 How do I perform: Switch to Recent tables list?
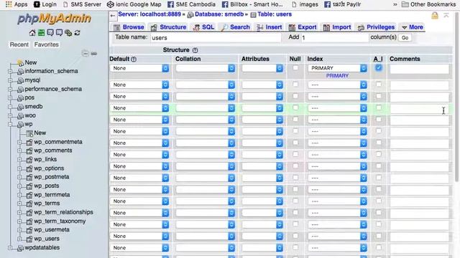tap(19, 44)
